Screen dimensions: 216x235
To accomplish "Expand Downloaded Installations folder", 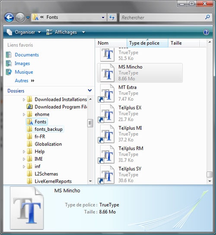I will pyautogui.click(x=24, y=100).
